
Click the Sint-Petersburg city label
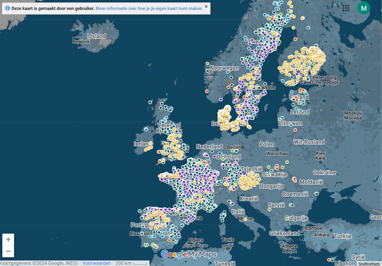tap(320, 80)
